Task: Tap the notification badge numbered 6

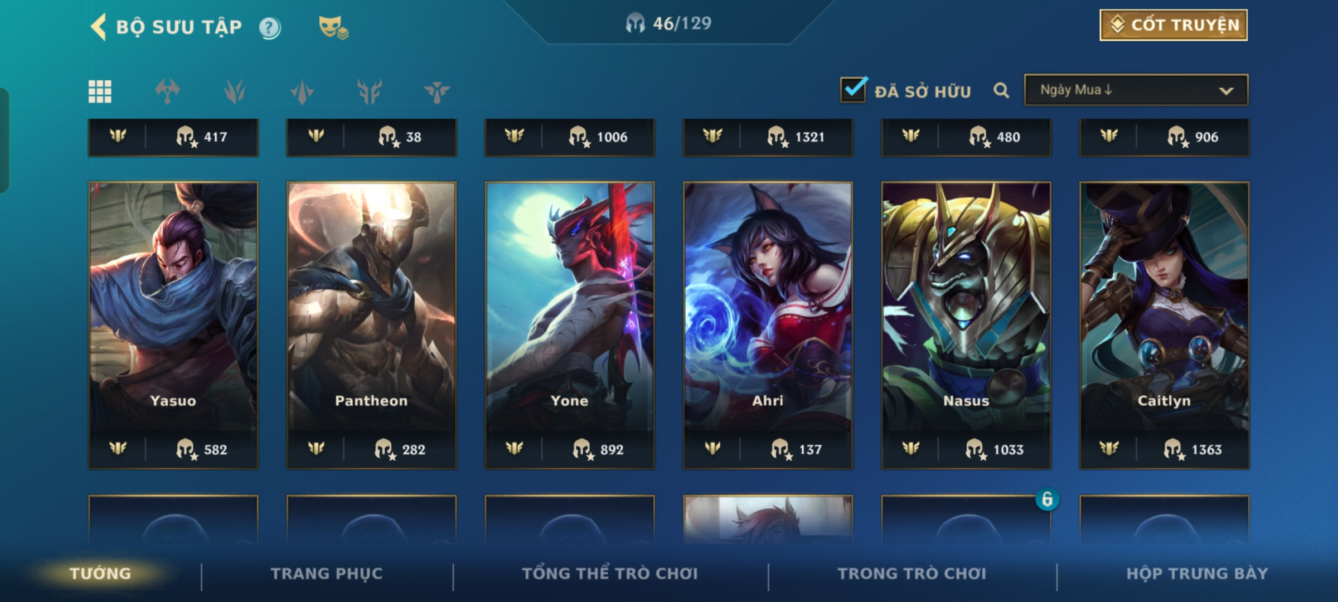Action: pos(1047,499)
